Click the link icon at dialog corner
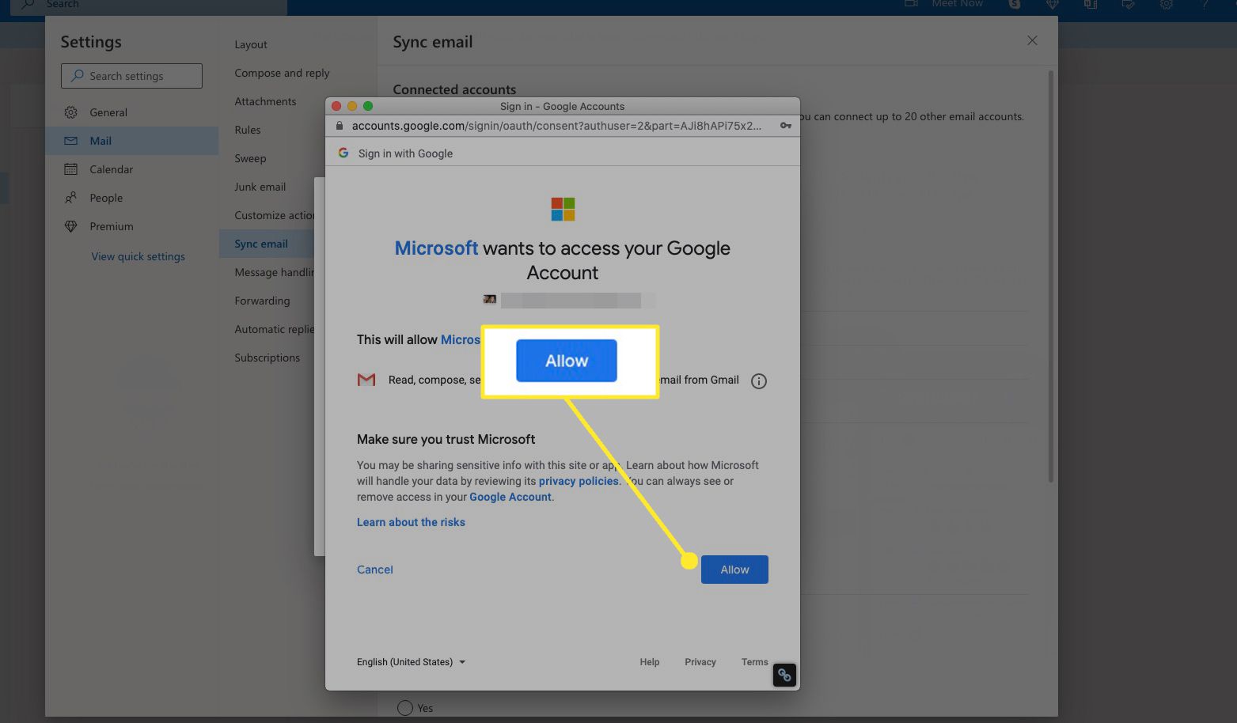The height and width of the screenshot is (723, 1237). [784, 675]
